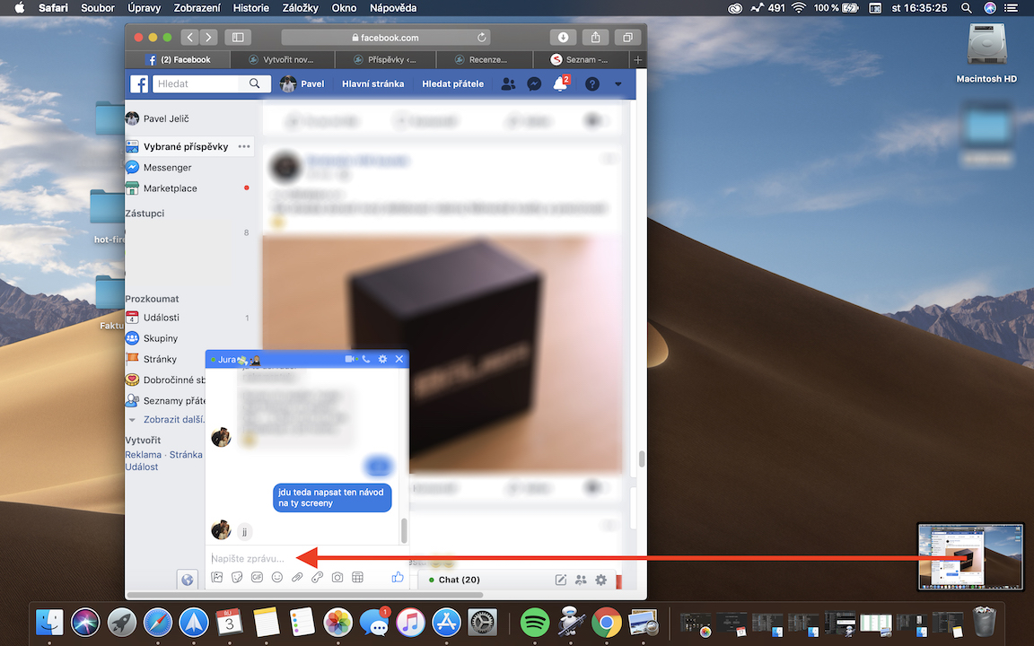Open Záložky menu in menu bar
This screenshot has width=1034, height=646.
click(300, 8)
